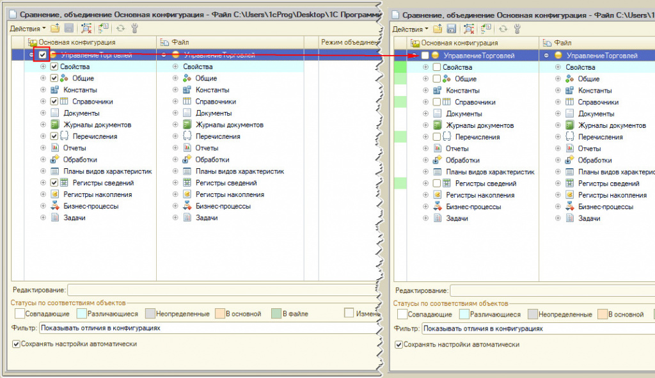Click magnifier filter-clear icon in left window toolbar
Screen dimensions: 655x378
click(86, 28)
